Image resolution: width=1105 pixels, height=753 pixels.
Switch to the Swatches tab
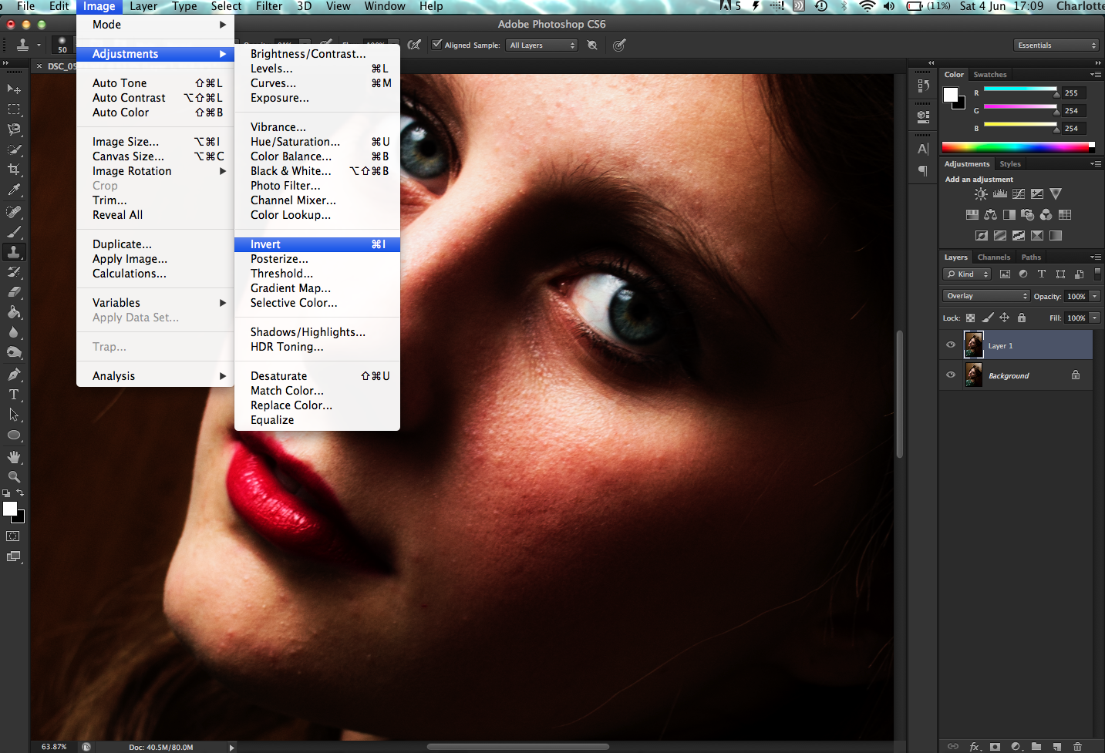point(990,75)
